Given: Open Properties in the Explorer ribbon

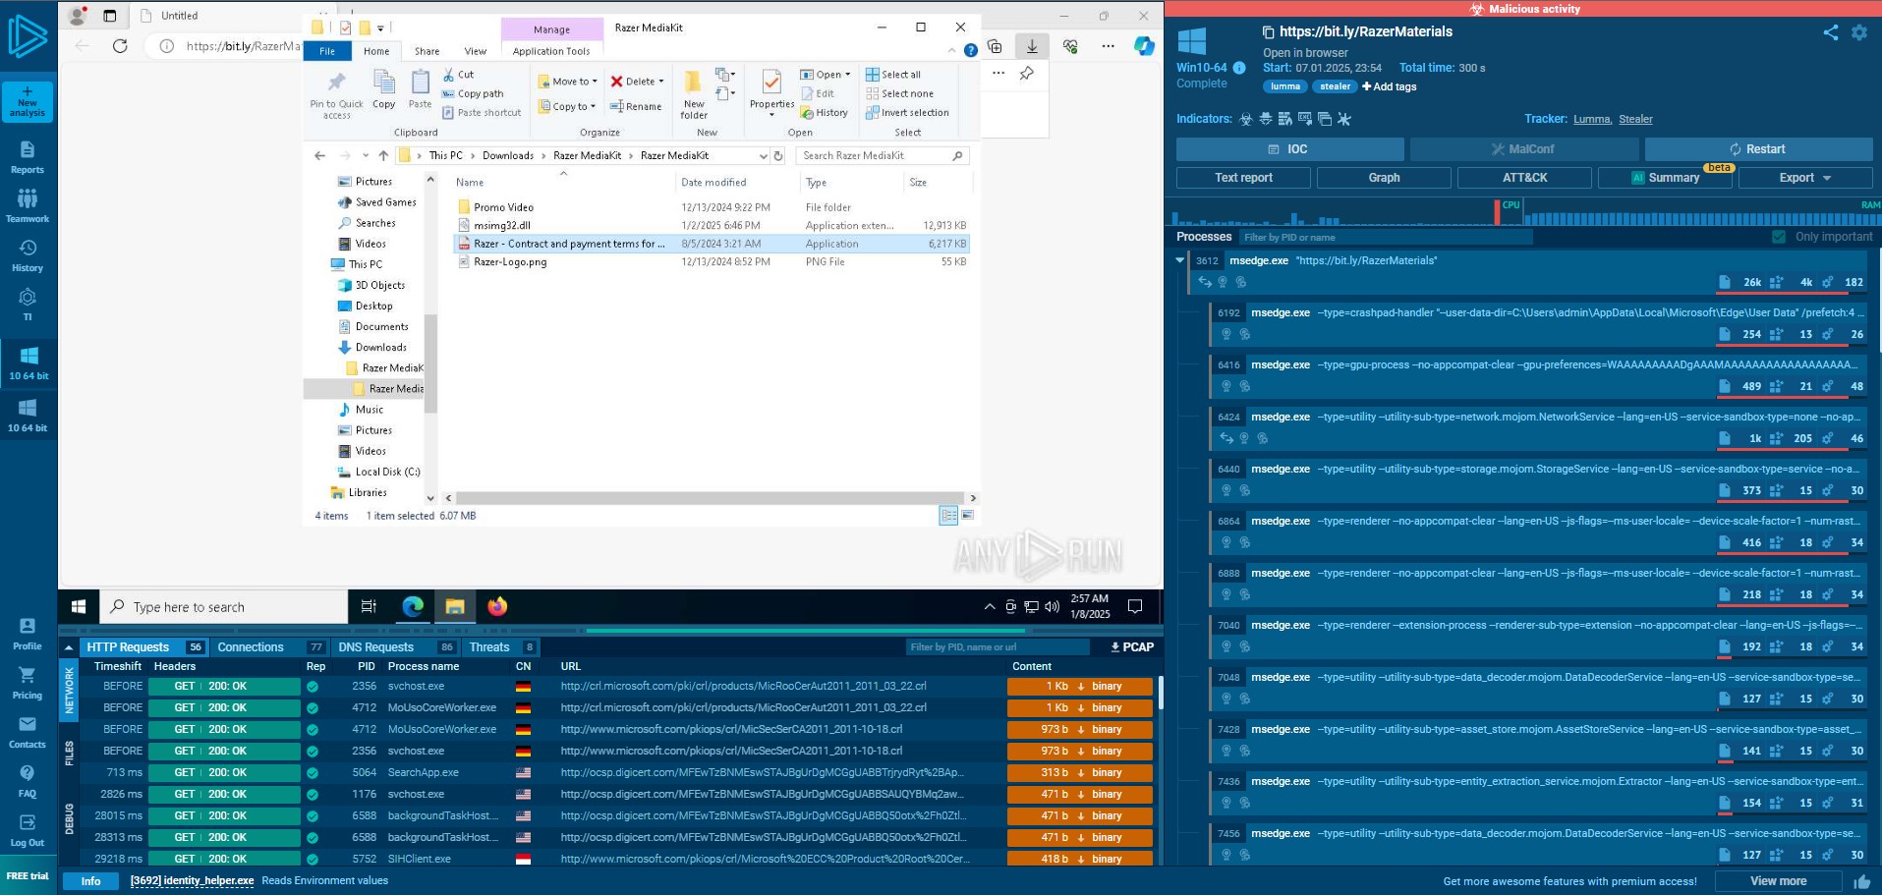Looking at the screenshot, I should click(x=771, y=92).
